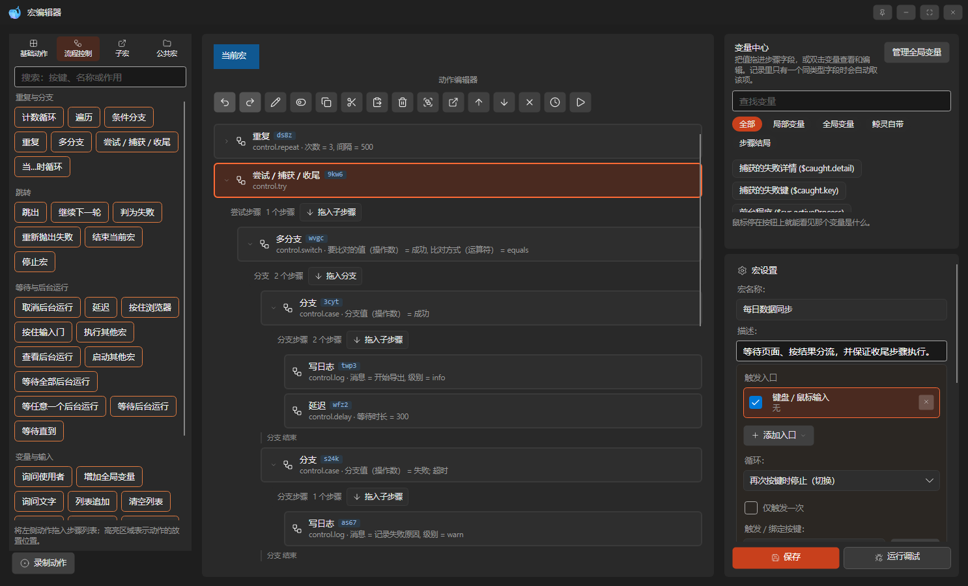The height and width of the screenshot is (586, 968).
Task: Click the X icon in the action toolbar
Action: (530, 102)
